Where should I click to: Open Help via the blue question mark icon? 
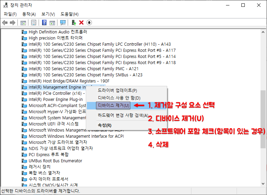[44, 22]
